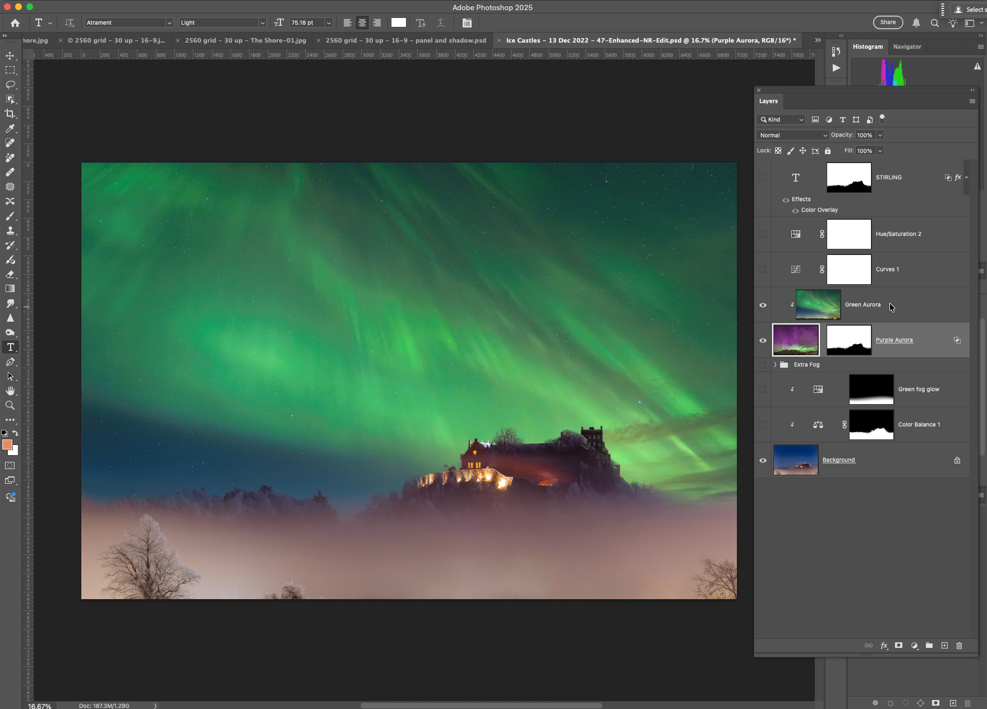Image resolution: width=987 pixels, height=709 pixels.
Task: Click the Share button
Action: pos(888,22)
